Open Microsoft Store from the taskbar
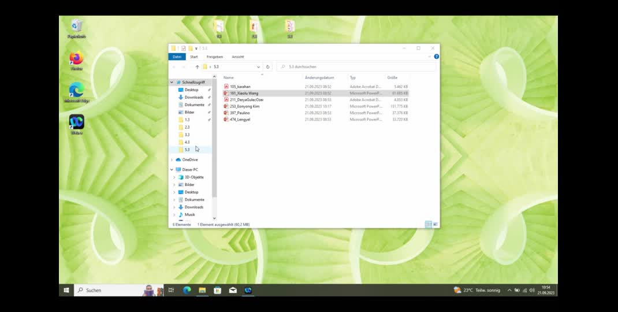The image size is (618, 312). pyautogui.click(x=217, y=290)
